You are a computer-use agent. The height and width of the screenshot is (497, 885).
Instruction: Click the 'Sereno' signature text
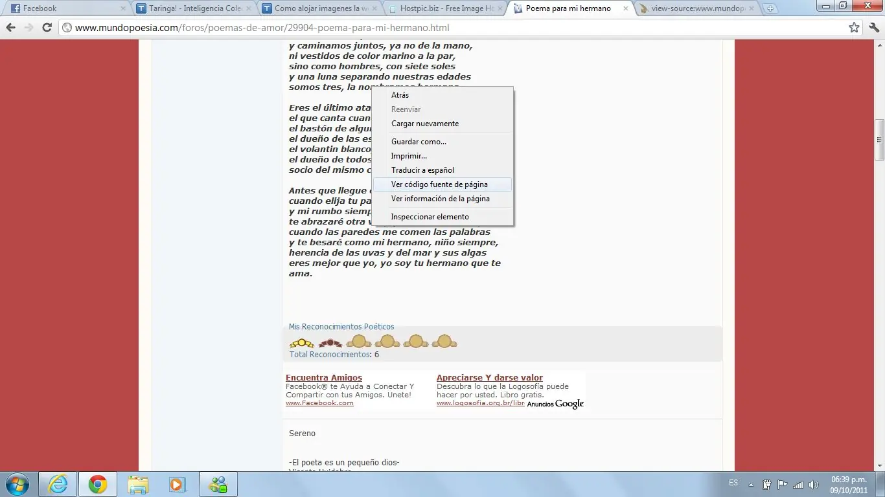[x=303, y=434]
